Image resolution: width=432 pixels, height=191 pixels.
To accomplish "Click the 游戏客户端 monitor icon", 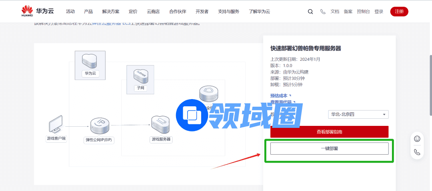I will coord(56,125).
